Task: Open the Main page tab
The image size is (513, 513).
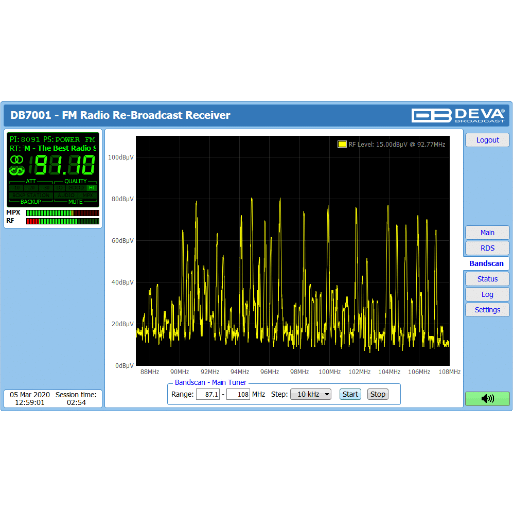Action: pyautogui.click(x=487, y=233)
